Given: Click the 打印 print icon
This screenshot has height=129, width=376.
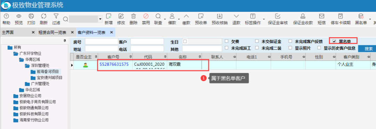Looking at the screenshot, I should point(31,16).
